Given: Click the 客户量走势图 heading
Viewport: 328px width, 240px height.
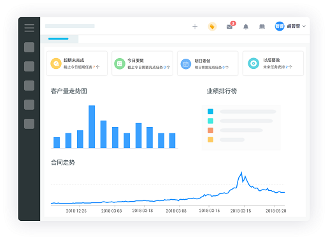Looking at the screenshot, I should point(69,91).
